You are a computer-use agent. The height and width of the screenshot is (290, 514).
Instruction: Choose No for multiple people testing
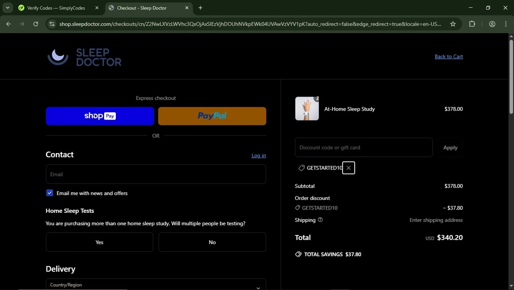(x=212, y=242)
